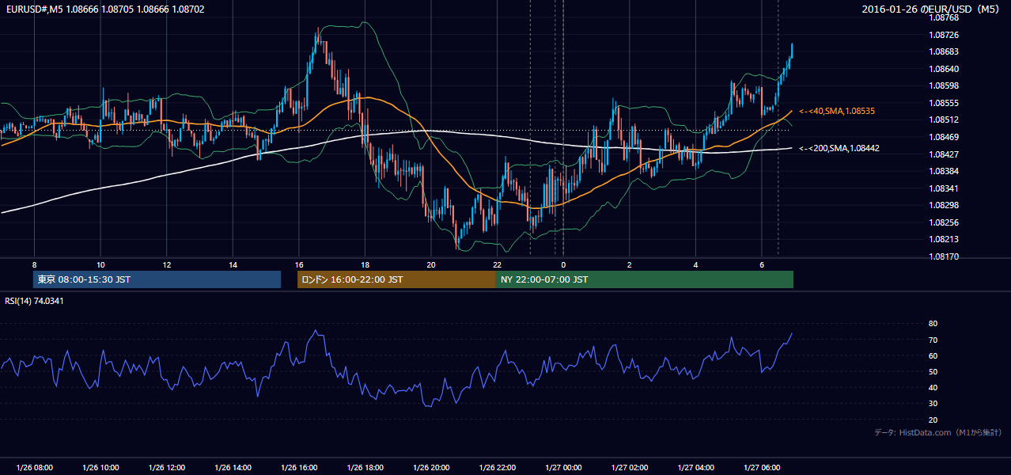
Task: Click the RSI 80 level label
Action: [x=933, y=324]
